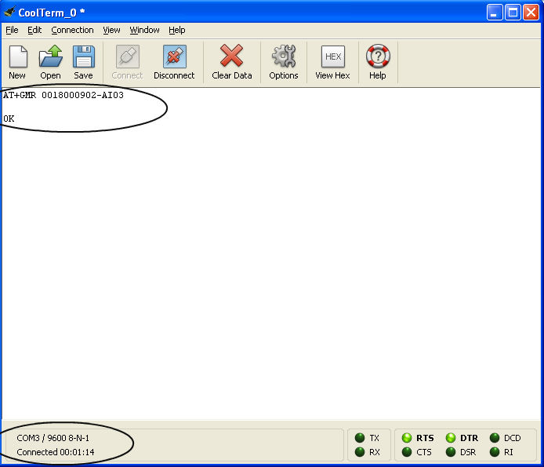Select the Help menu bar item

[177, 30]
